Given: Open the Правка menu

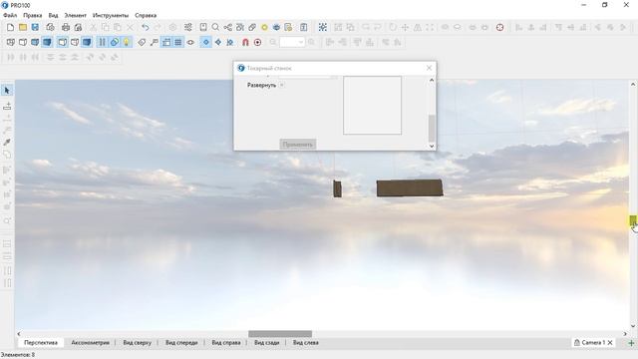Looking at the screenshot, I should [33, 16].
